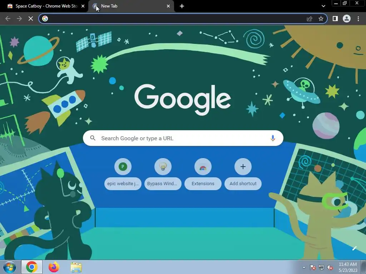This screenshot has height=274, width=366.
Task: Close the Space Catboy tab
Action: point(83,6)
